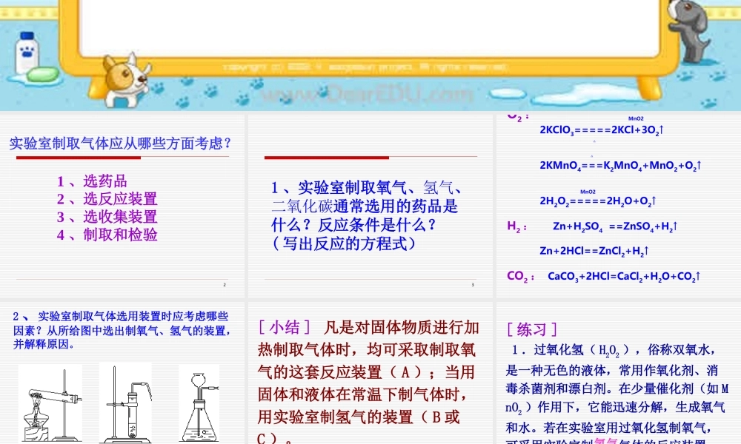Image resolution: width=741 pixels, height=444 pixels.
Task: Select the iron stand test tube apparatus diagram
Action: pos(126,403)
